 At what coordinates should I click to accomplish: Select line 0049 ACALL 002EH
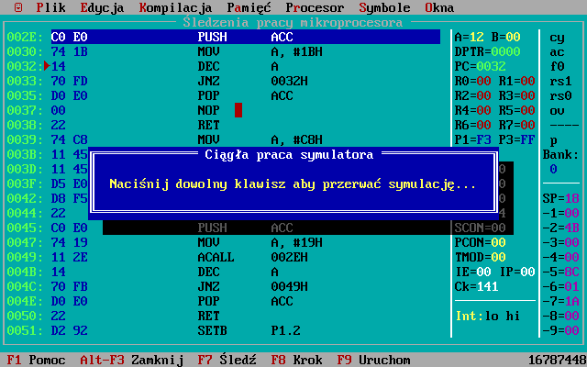click(223, 257)
